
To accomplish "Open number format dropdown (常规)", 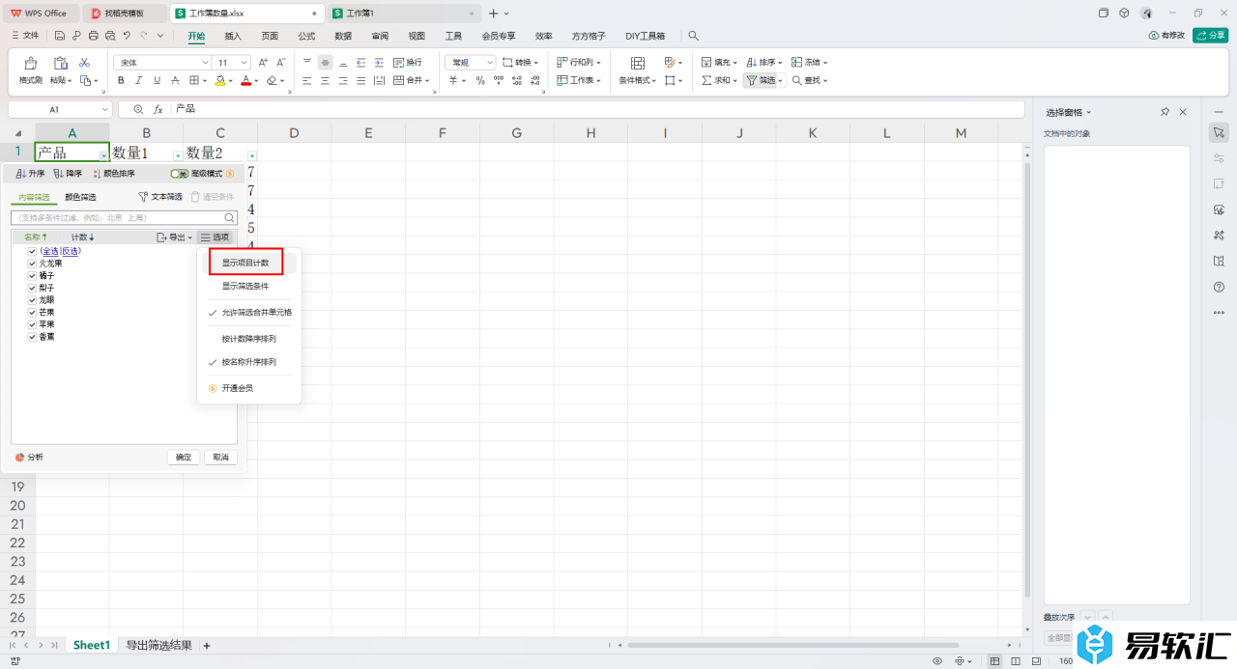I will [490, 62].
